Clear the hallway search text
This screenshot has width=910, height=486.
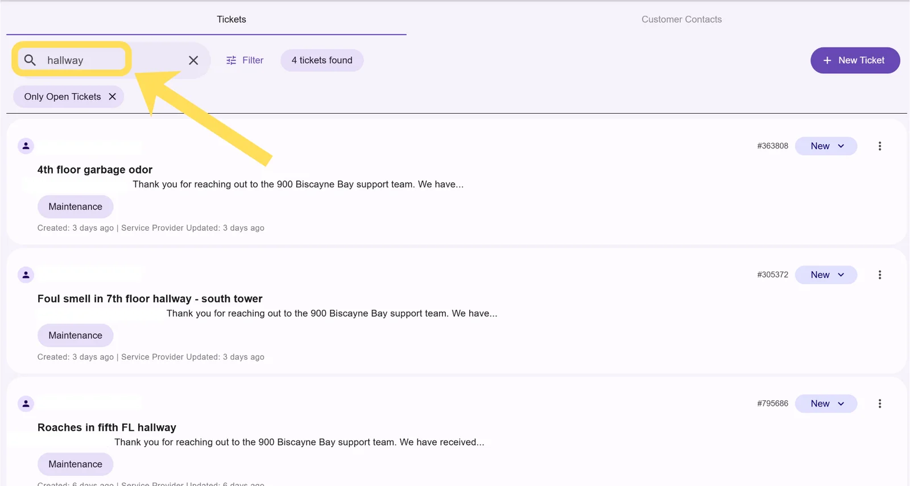tap(193, 60)
